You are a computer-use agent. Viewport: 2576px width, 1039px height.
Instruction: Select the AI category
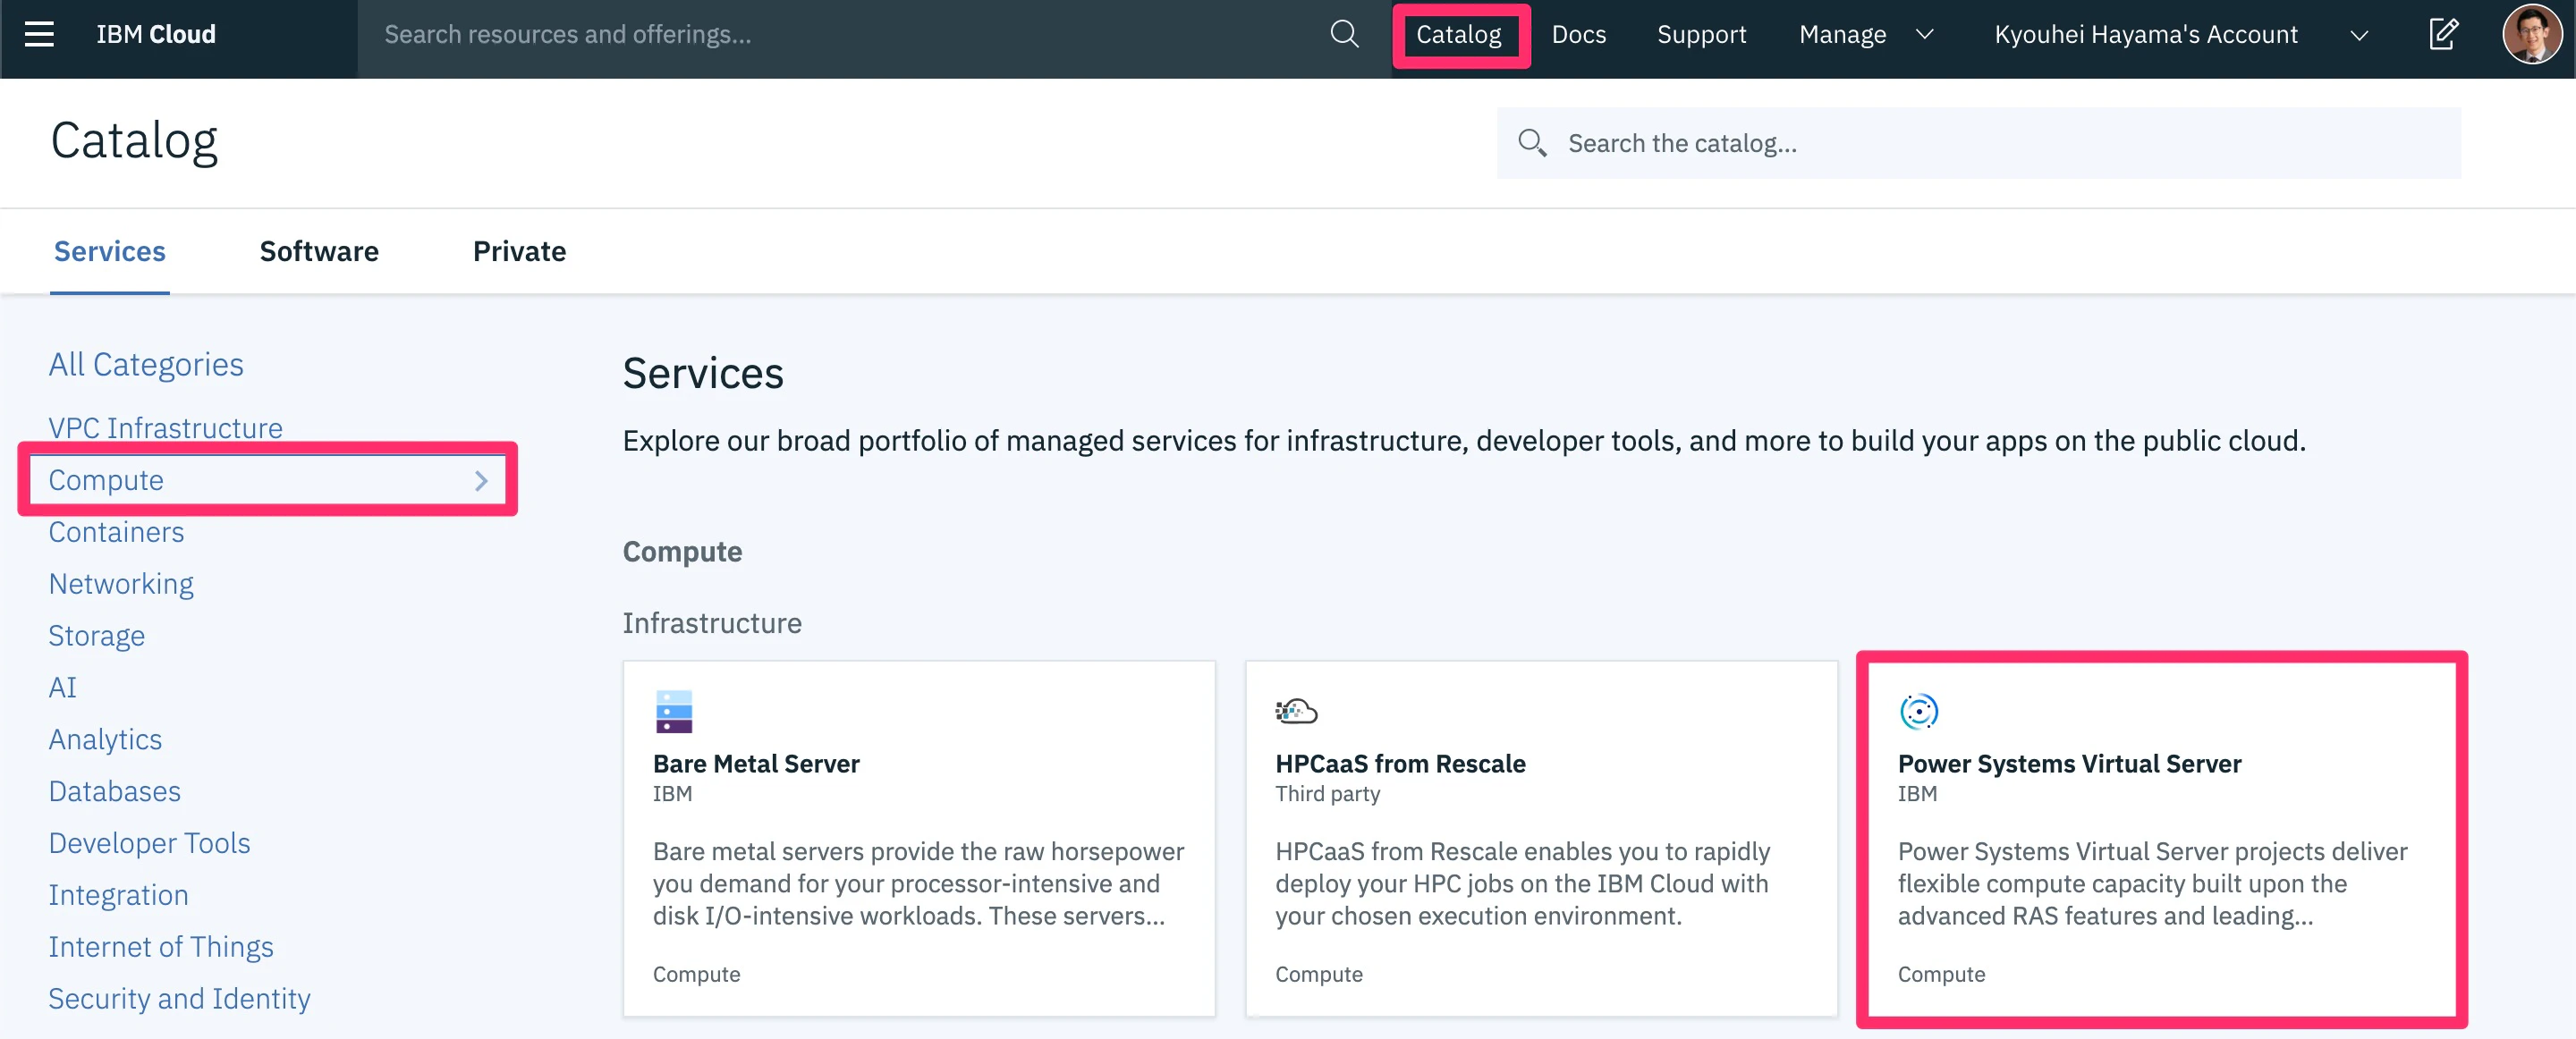click(x=62, y=688)
